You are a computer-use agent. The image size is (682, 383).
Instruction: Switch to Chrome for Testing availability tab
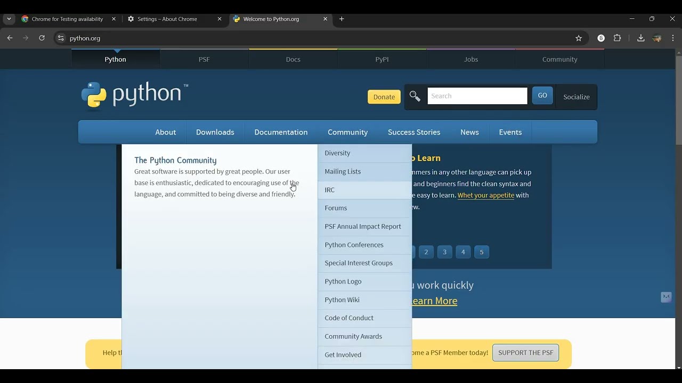coord(68,19)
